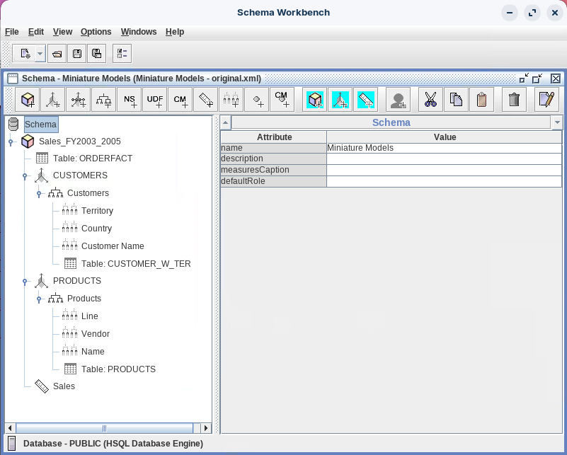Viewport: 567px width, 455px height.
Task: Open the Windows menu
Action: click(x=139, y=32)
